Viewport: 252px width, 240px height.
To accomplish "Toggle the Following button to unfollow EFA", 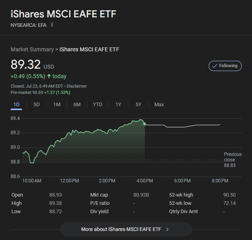I will pyautogui.click(x=225, y=66).
